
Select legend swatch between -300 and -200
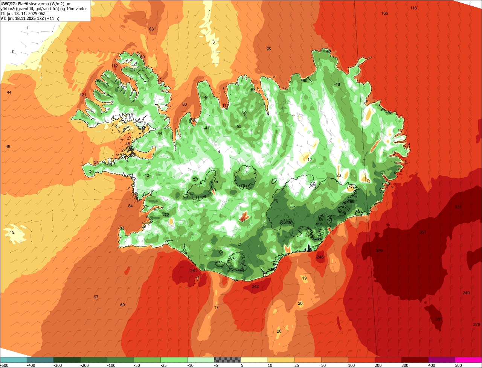tap(67, 360)
